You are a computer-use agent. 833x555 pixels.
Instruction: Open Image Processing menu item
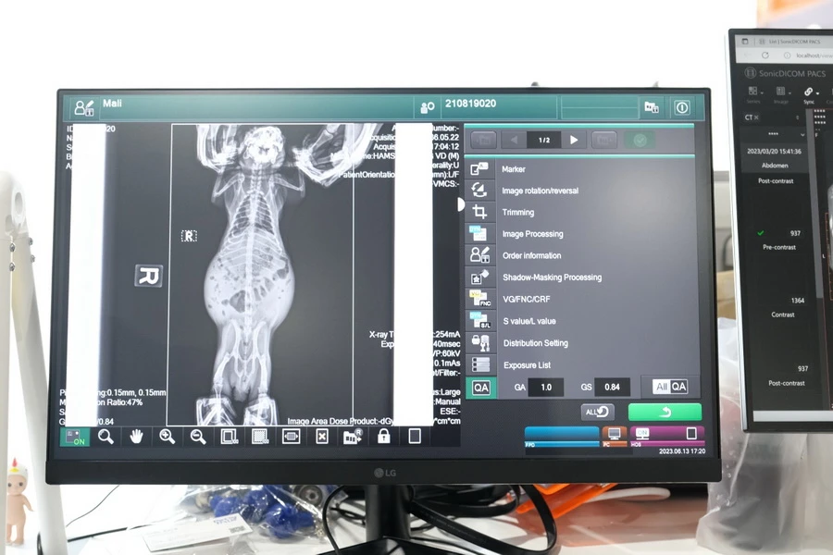point(532,234)
